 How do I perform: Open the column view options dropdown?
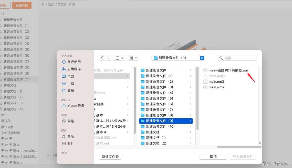pyautogui.click(x=119, y=58)
